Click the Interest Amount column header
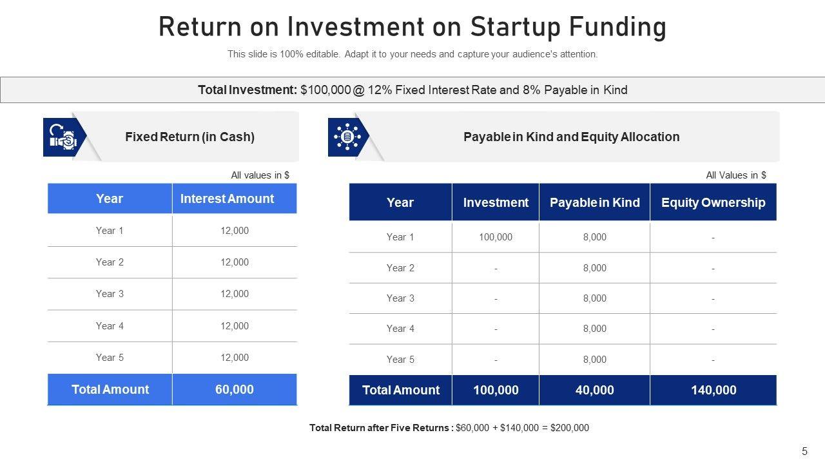The image size is (825, 464). coord(227,198)
